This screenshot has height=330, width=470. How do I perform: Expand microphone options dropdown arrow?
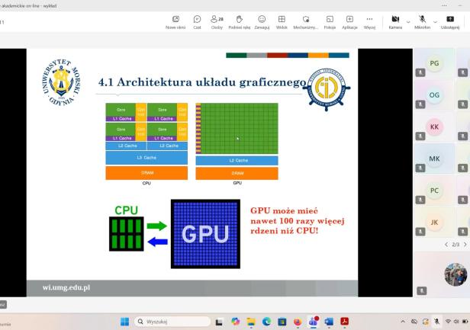tap(435, 21)
